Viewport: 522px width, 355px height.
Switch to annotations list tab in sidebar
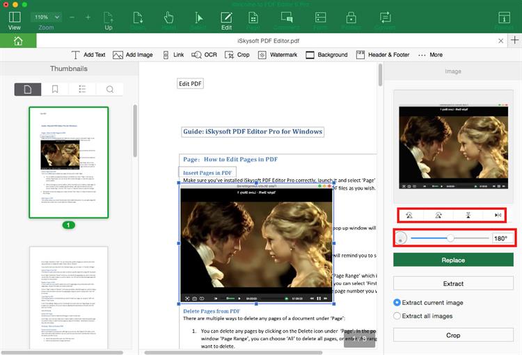(82, 90)
